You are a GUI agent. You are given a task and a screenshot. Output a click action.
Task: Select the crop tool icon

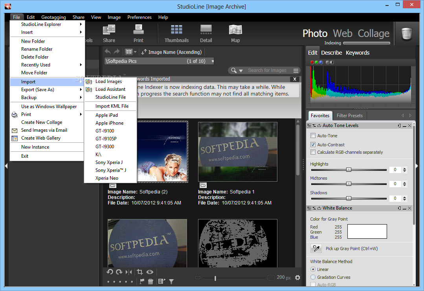pyautogui.click(x=140, y=272)
